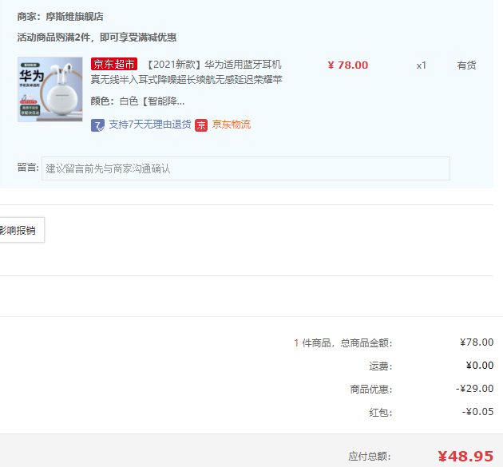Open the 支持7天无理由退货 link
503x467 pixels.
pyautogui.click(x=150, y=125)
